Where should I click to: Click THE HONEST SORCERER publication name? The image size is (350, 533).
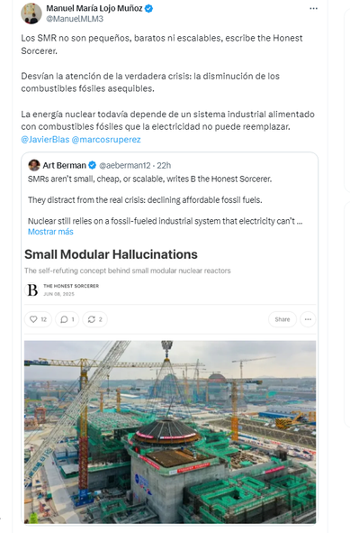click(x=71, y=286)
